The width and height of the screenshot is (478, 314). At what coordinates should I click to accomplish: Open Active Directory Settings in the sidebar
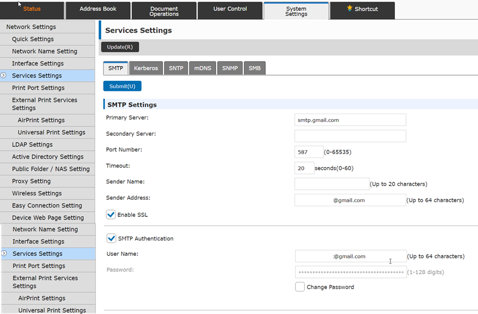click(48, 156)
